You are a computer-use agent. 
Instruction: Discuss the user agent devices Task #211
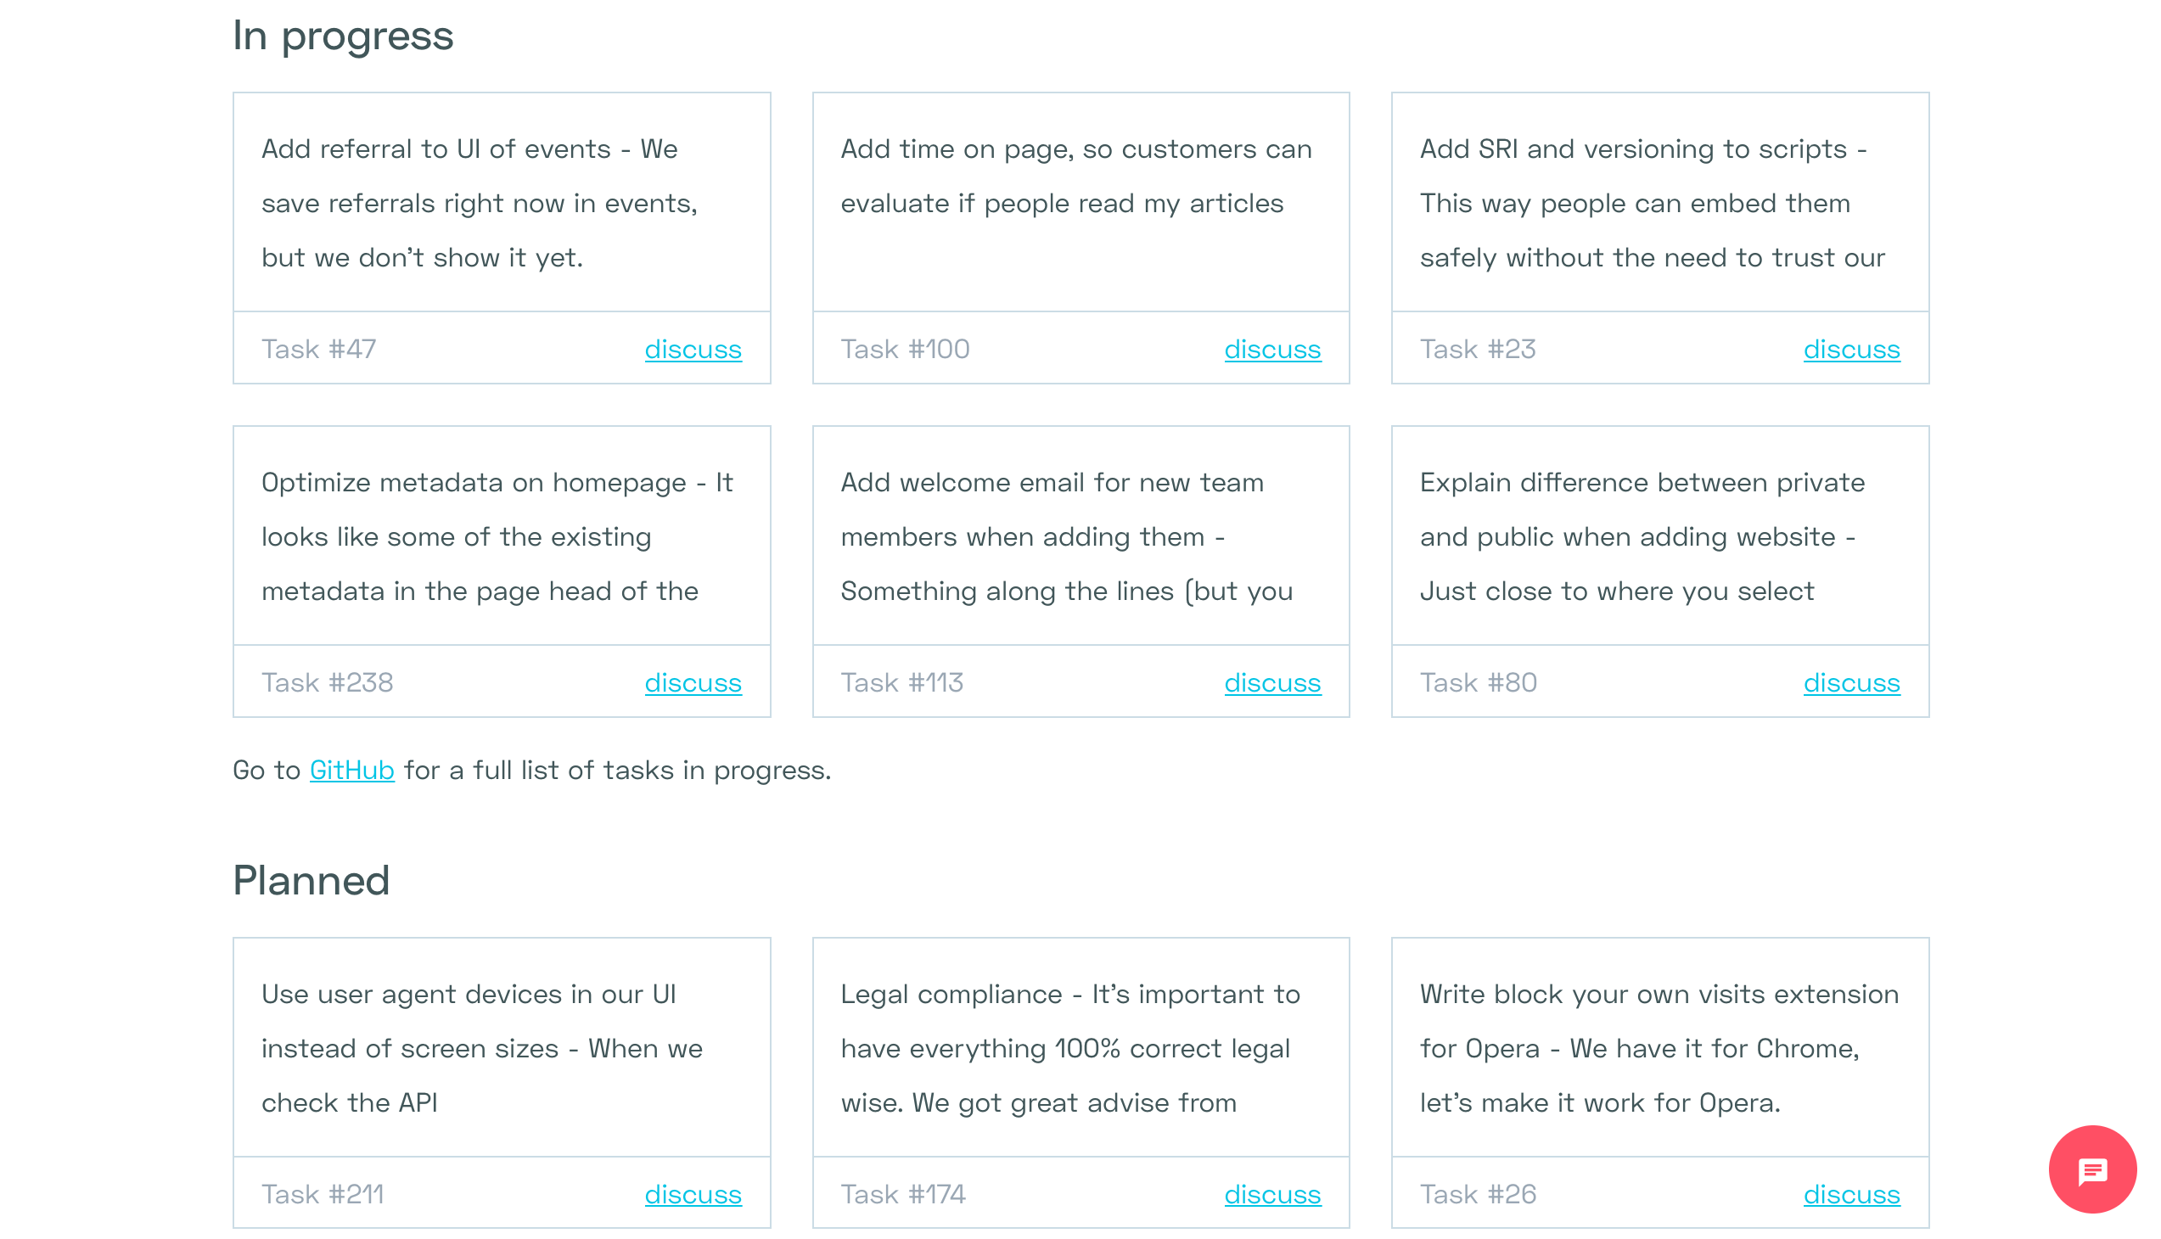[693, 1194]
